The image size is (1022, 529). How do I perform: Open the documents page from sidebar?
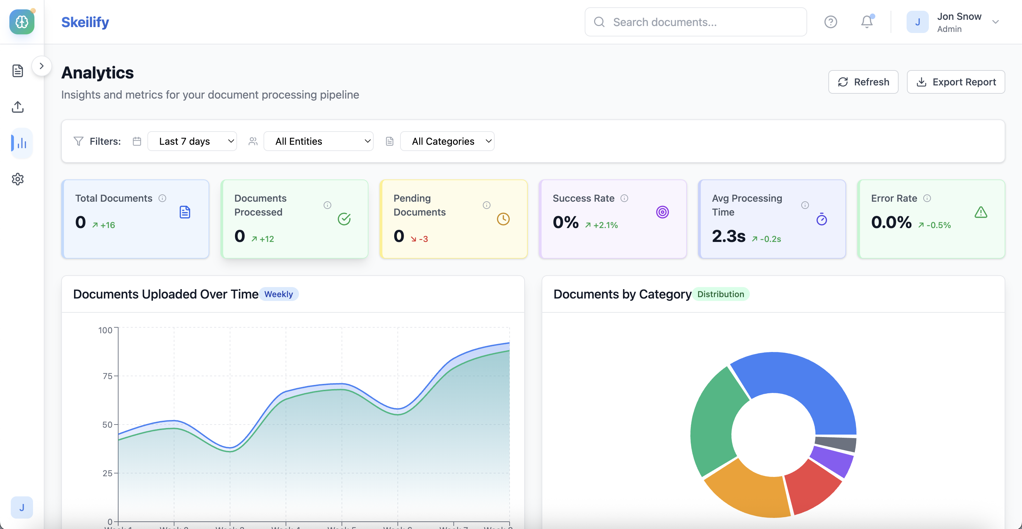point(17,71)
